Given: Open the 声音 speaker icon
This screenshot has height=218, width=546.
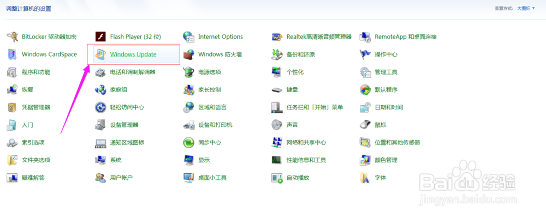Looking at the screenshot, I should 277,125.
